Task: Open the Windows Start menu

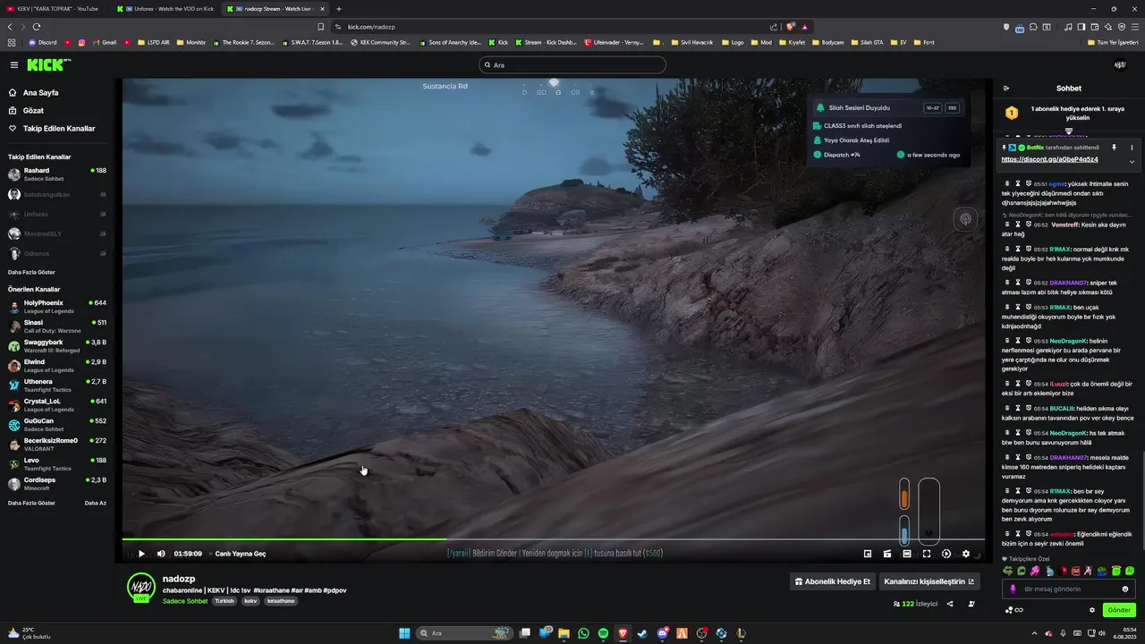Action: (x=404, y=633)
